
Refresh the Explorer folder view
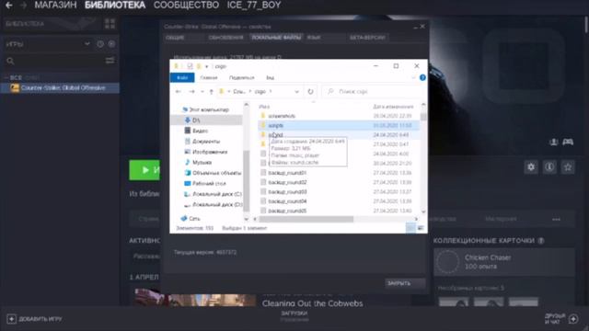310,92
